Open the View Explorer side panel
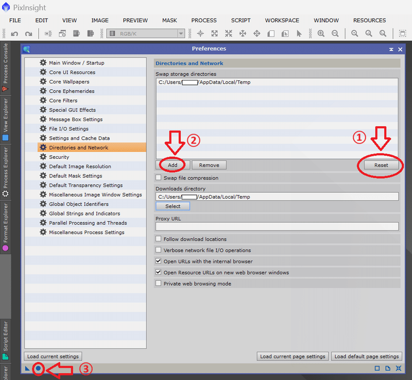 click(x=5, y=120)
